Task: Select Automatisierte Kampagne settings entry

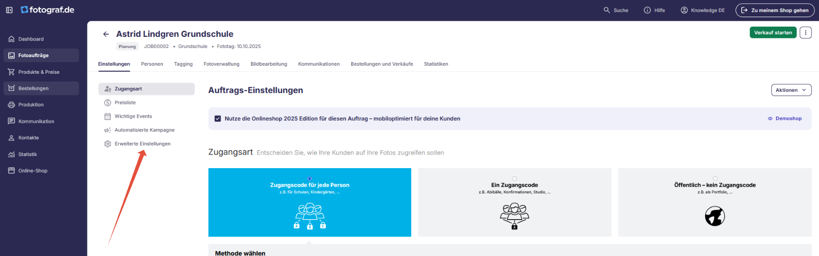Action: [x=147, y=130]
